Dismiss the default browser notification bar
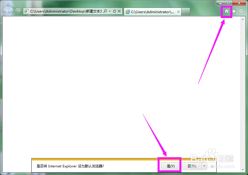This screenshot has height=175, width=248. click(x=212, y=166)
